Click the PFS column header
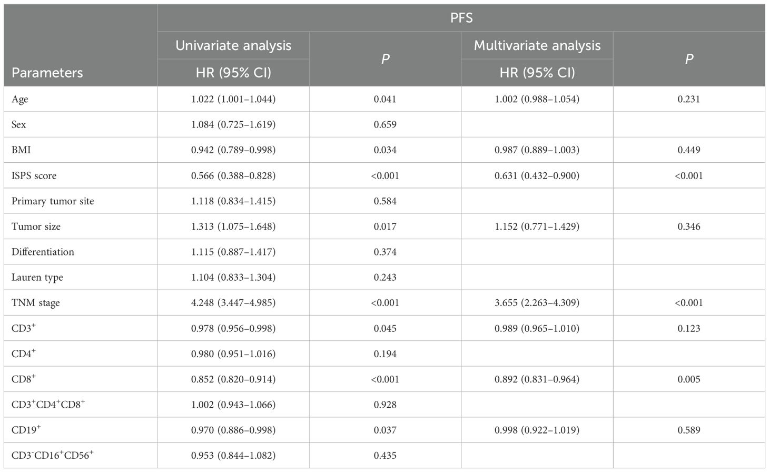 click(461, 18)
